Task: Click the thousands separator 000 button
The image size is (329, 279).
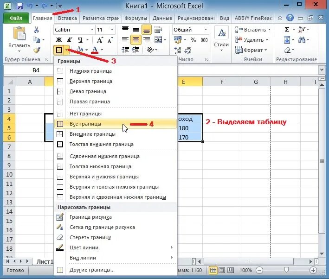Action: click(x=204, y=40)
